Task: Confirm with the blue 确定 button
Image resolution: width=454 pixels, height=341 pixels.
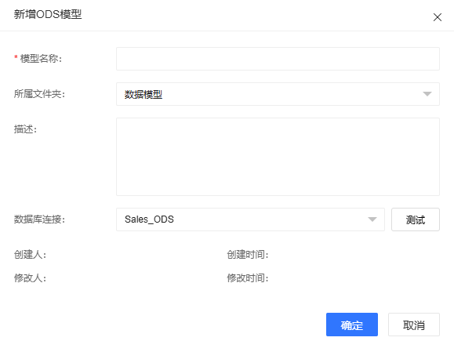Action: [x=352, y=325]
